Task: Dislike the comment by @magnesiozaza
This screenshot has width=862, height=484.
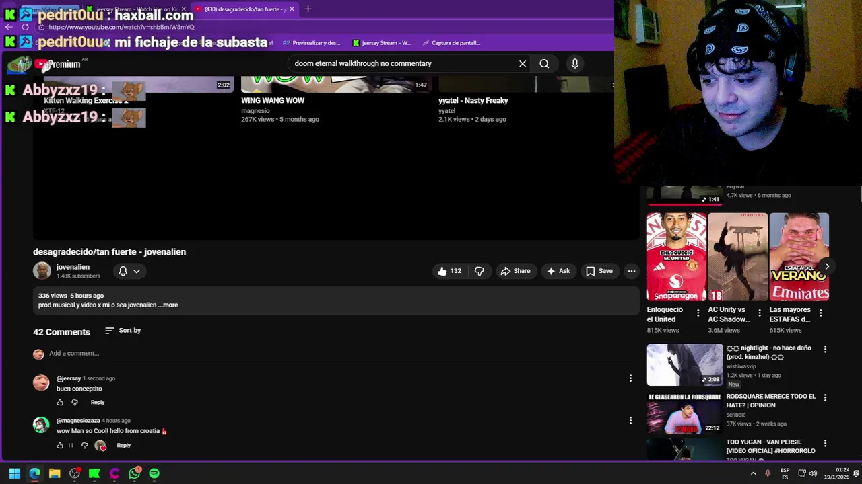Action: pyautogui.click(x=84, y=445)
